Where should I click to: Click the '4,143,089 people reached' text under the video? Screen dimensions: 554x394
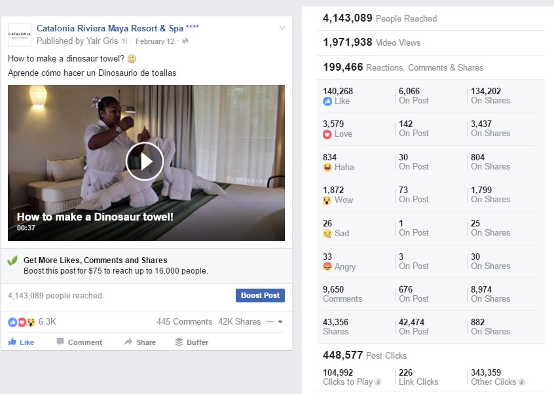click(x=55, y=296)
